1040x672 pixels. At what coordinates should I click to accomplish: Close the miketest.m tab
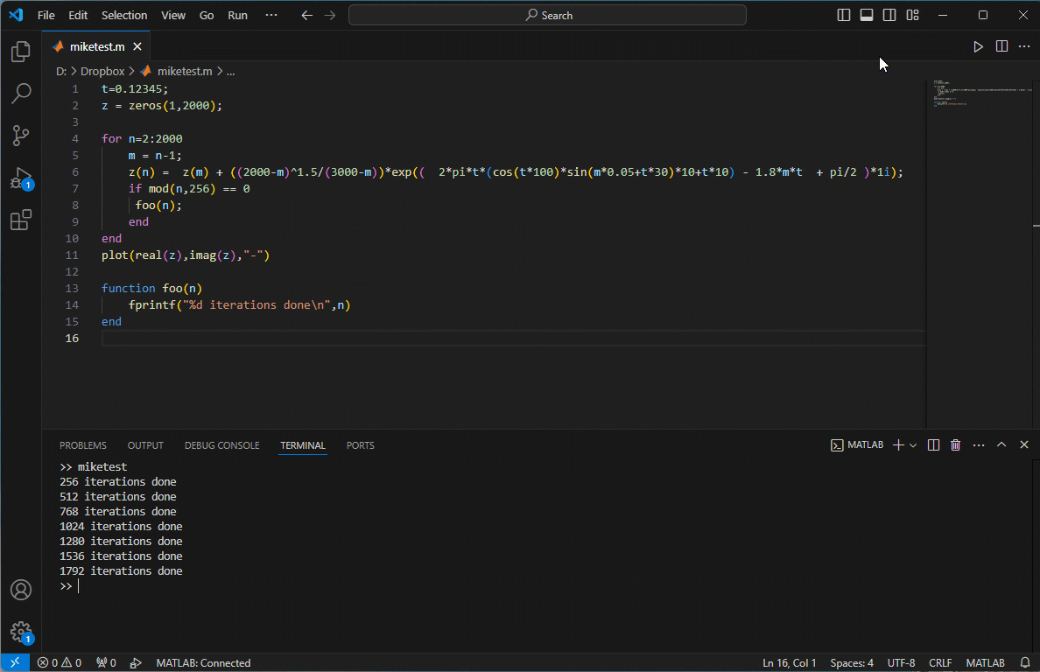(137, 46)
